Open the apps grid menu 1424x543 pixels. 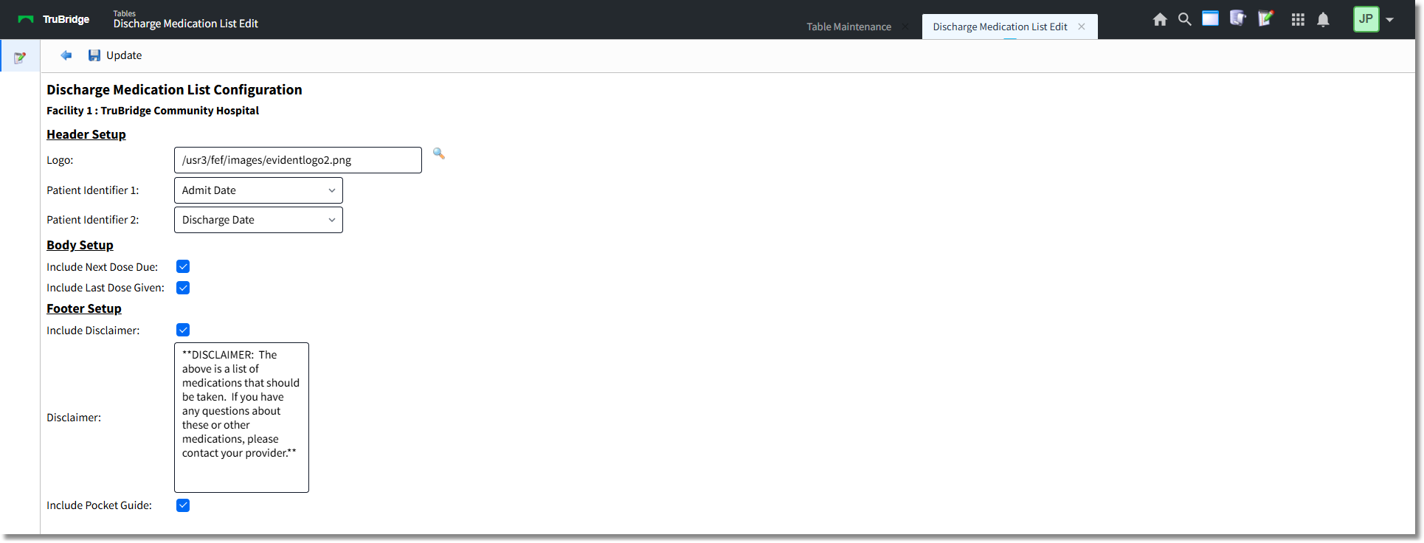point(1298,20)
